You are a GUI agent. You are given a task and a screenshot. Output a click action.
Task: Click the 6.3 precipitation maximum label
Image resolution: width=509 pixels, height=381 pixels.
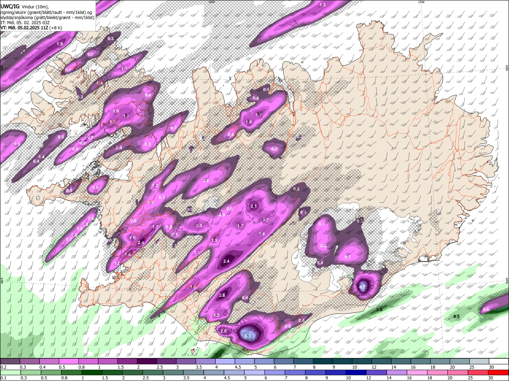(x=248, y=336)
